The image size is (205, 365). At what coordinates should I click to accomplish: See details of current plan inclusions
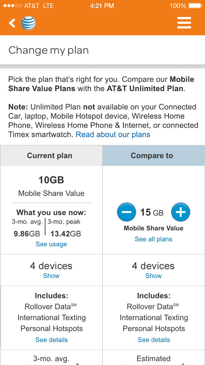coord(52,340)
